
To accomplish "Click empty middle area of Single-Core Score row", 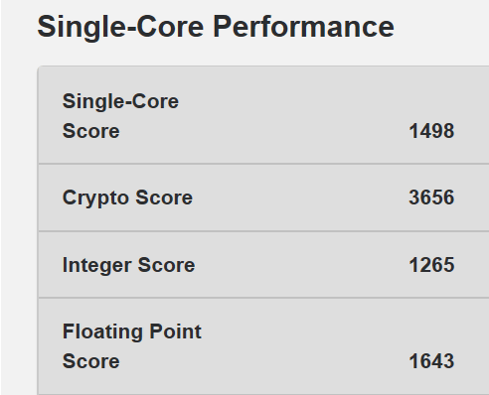I will click(x=291, y=116).
